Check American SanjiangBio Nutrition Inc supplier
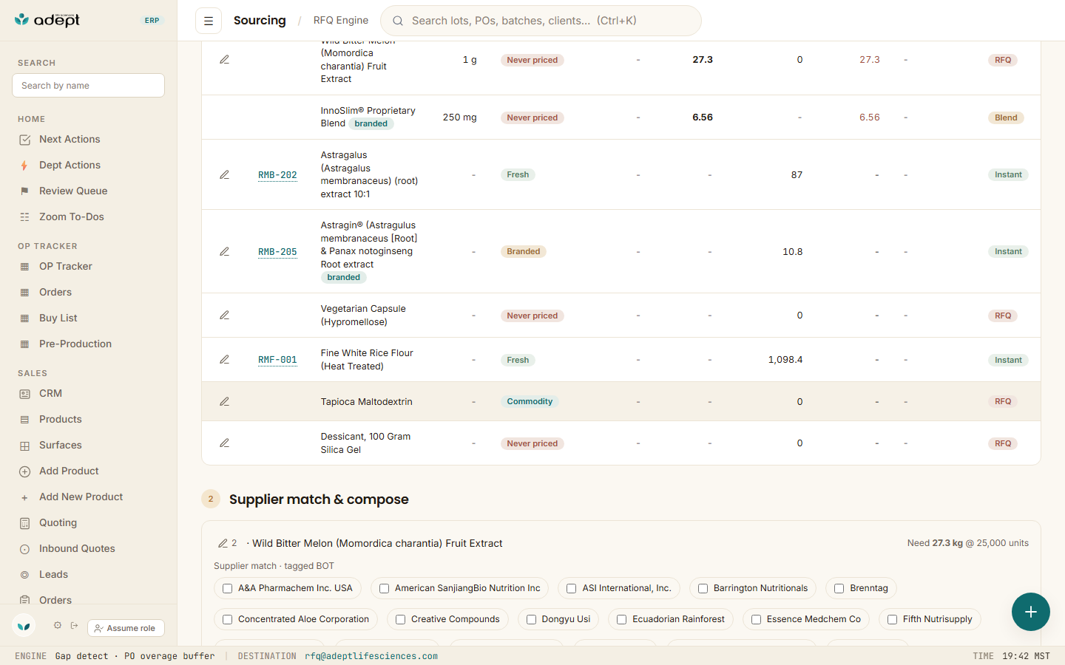The image size is (1065, 665). 384,588
